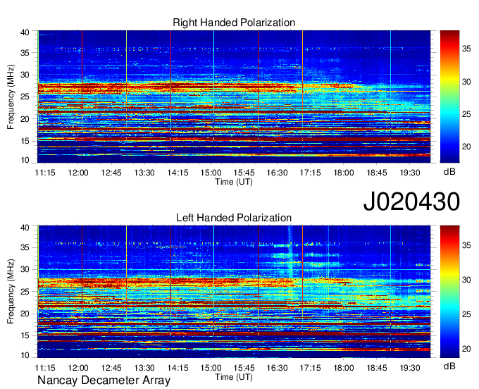
Task: Click the 18:45 time tick of Left Handed plot
Action: click(377, 368)
